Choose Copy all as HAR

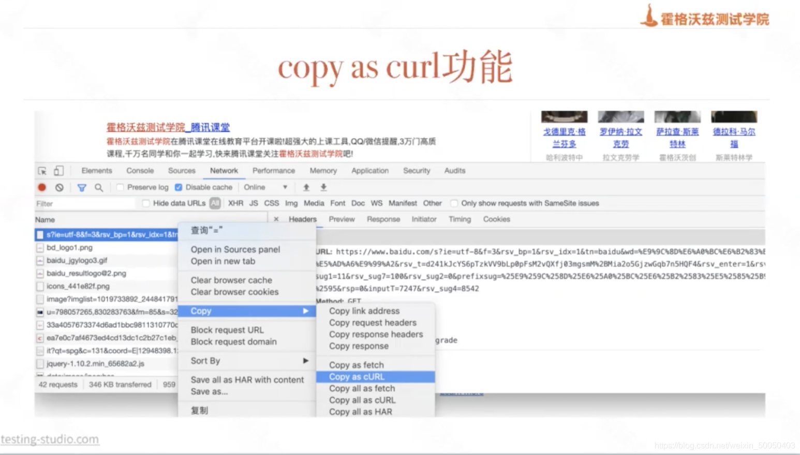[376, 412]
